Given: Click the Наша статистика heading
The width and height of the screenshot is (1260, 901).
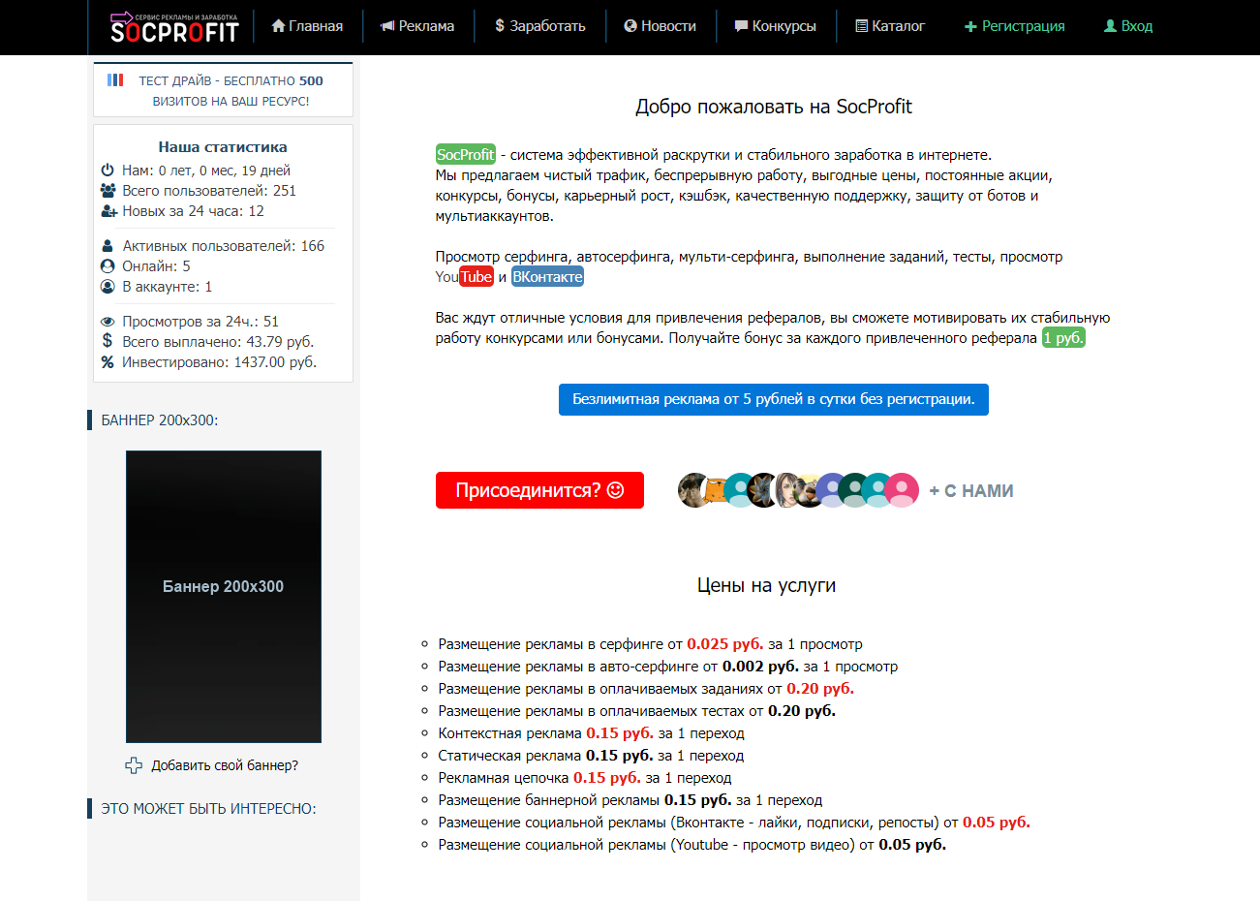Looking at the screenshot, I should coord(223,147).
